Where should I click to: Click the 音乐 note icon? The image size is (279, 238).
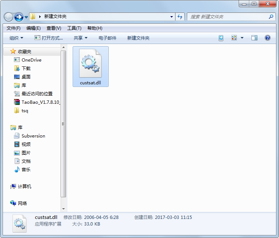[x=17, y=169]
